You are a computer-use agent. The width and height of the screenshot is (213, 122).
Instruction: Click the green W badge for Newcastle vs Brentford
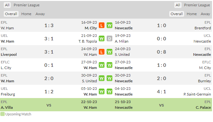coord(109,25)
